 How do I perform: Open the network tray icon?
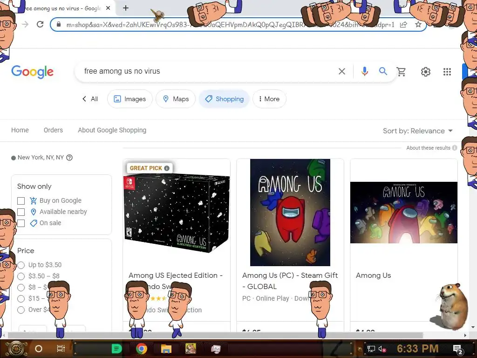371,349
